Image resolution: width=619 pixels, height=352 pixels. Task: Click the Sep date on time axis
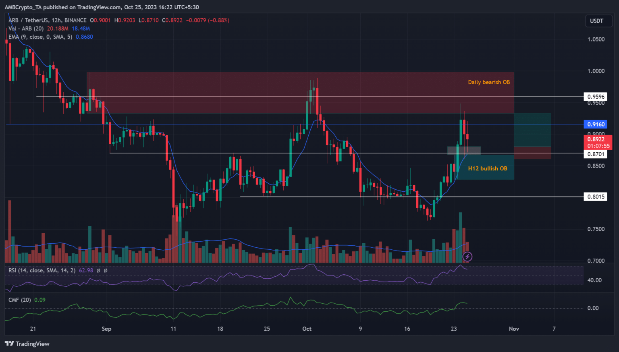(x=106, y=329)
